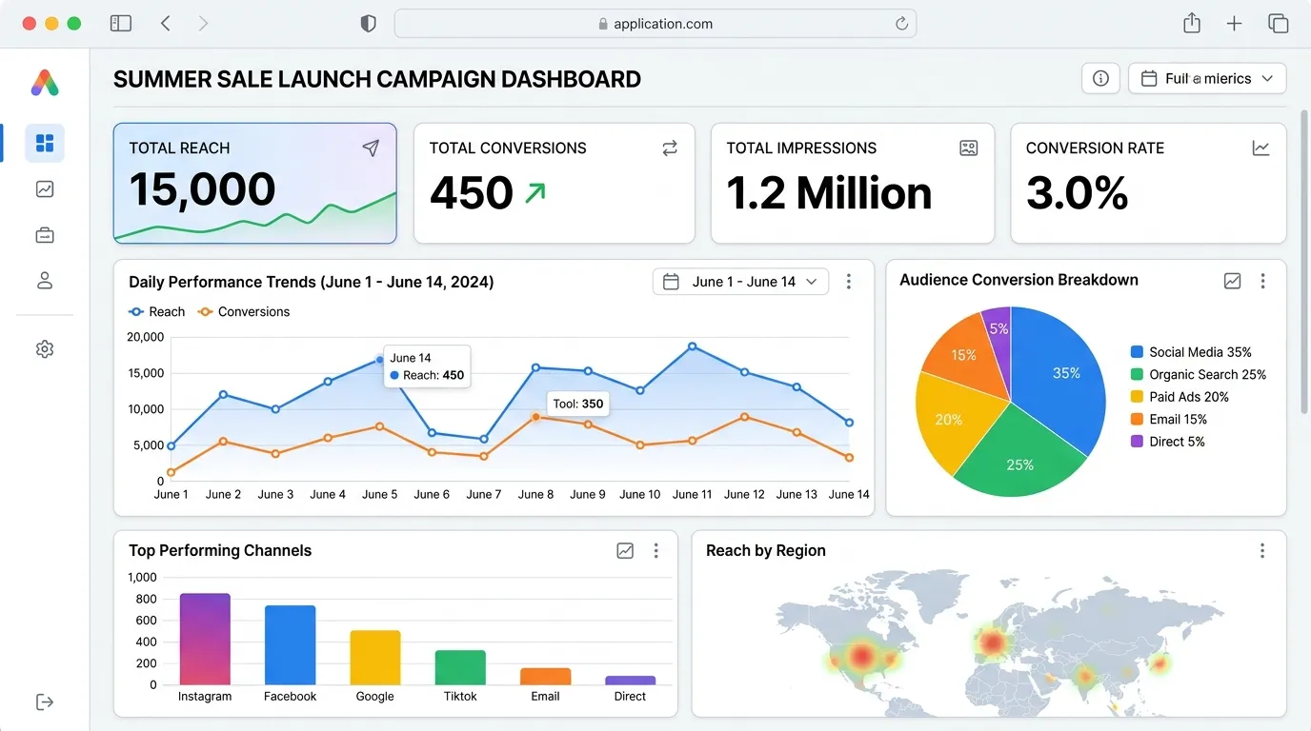Toggle Social Media 35% legend entry
The image size is (1311, 731).
tap(1191, 352)
